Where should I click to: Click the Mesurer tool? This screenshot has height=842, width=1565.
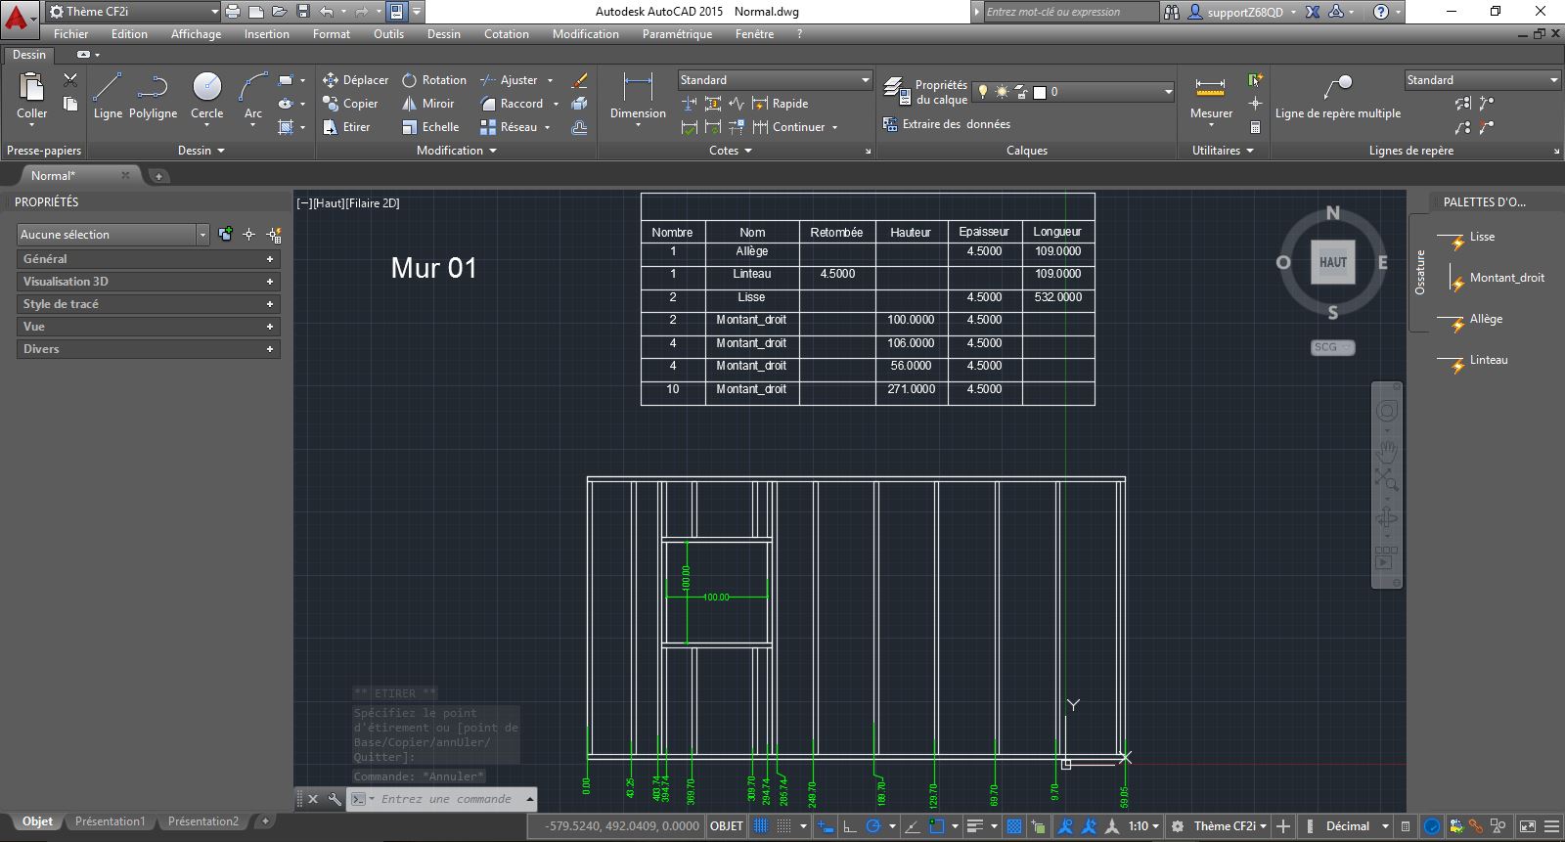tap(1211, 96)
